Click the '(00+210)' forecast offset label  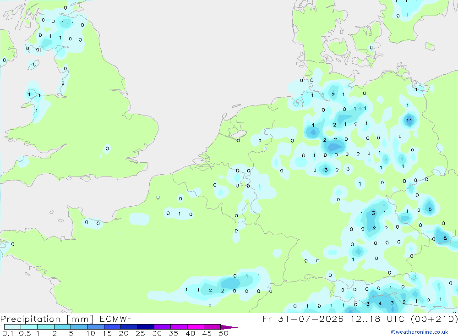pos(435,319)
